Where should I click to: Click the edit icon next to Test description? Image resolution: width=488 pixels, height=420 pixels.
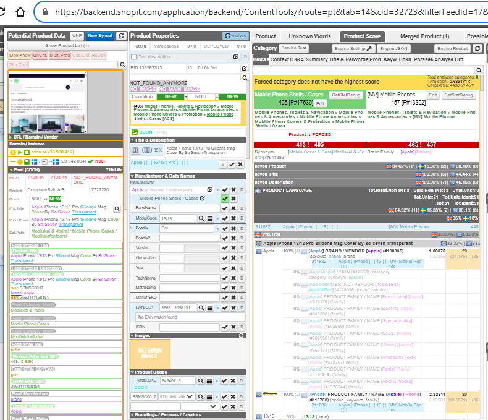235,57
